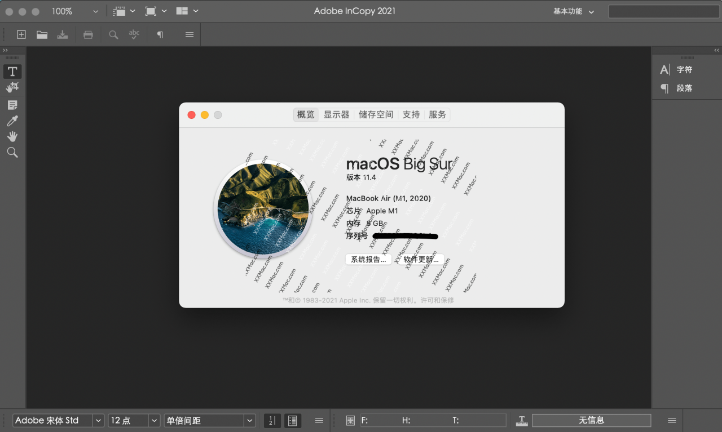Viewport: 722px width, 432px height.
Task: Collapse the right panel dock with double-arrow
Action: coord(716,50)
